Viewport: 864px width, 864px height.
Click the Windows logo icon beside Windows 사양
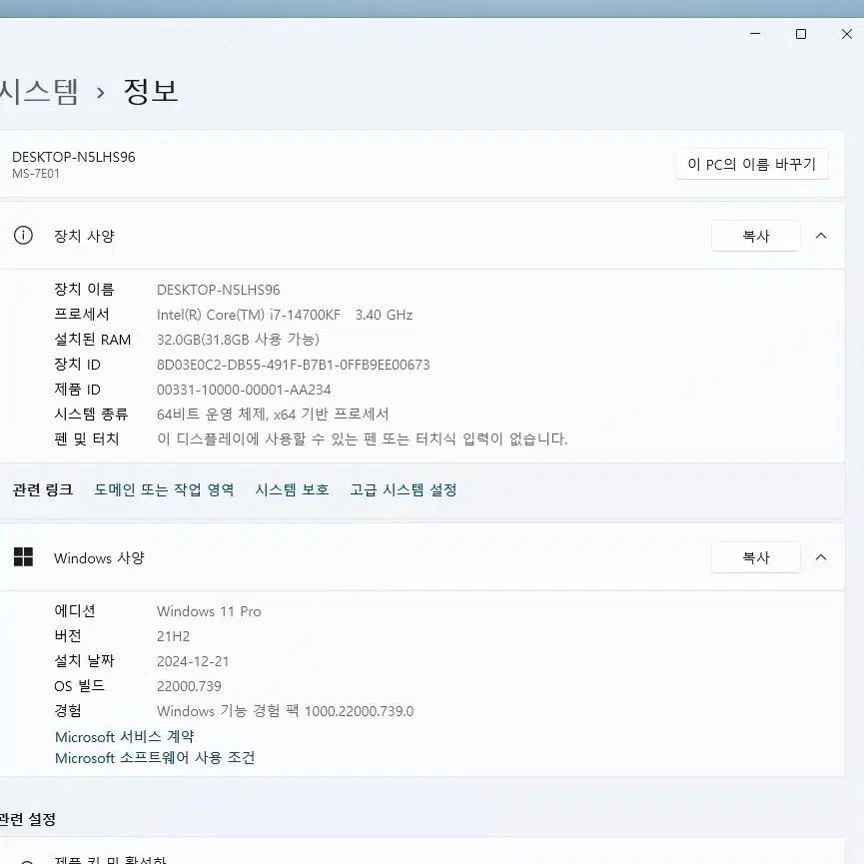tap(23, 557)
